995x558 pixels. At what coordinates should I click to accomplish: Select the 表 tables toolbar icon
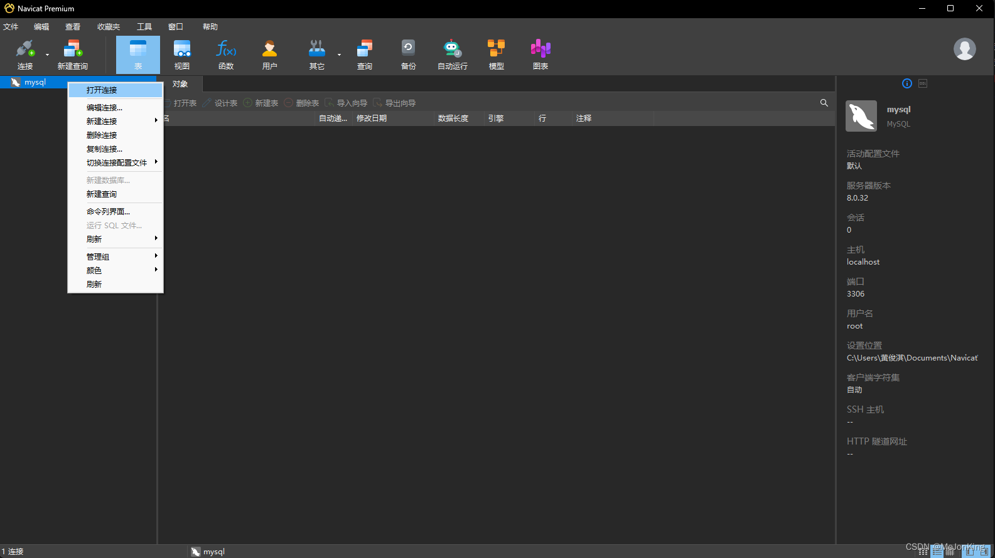[x=138, y=55]
